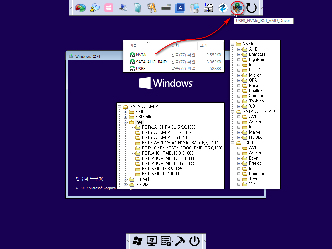The height and width of the screenshot is (249, 332).
Task: Expand the Samsung folder under NVMe
Action: (239, 96)
